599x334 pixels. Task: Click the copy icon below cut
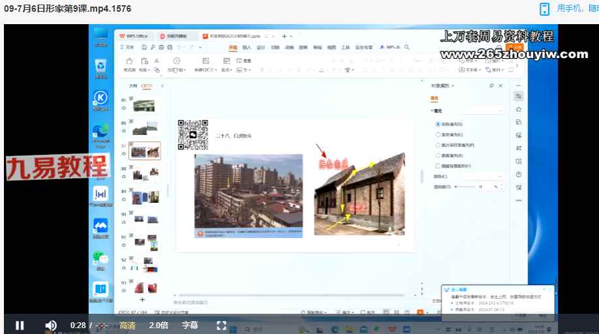(x=157, y=70)
